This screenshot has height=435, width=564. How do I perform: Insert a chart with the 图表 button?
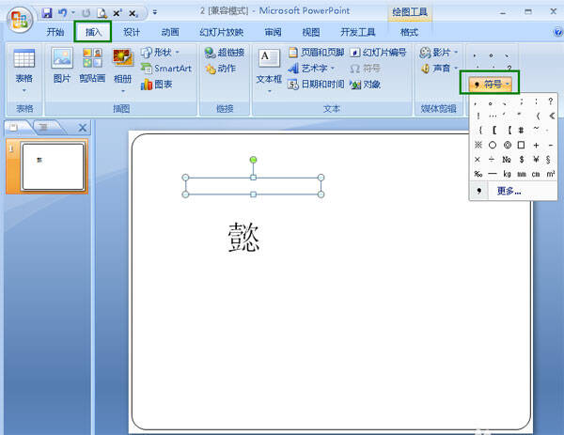[x=156, y=85]
